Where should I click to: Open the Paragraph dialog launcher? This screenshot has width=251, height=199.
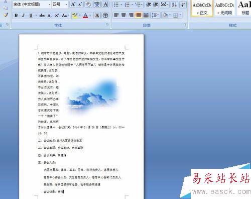185,25
